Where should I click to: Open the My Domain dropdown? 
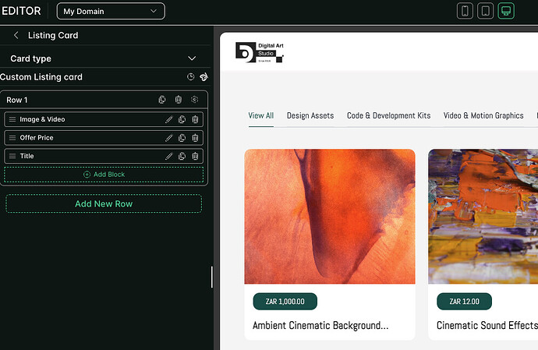pos(111,11)
